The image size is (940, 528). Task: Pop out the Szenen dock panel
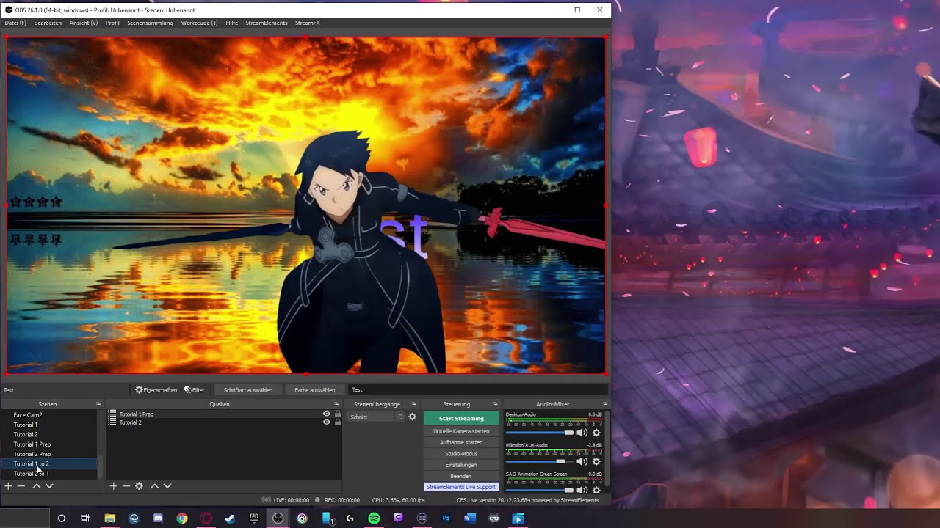coord(98,404)
